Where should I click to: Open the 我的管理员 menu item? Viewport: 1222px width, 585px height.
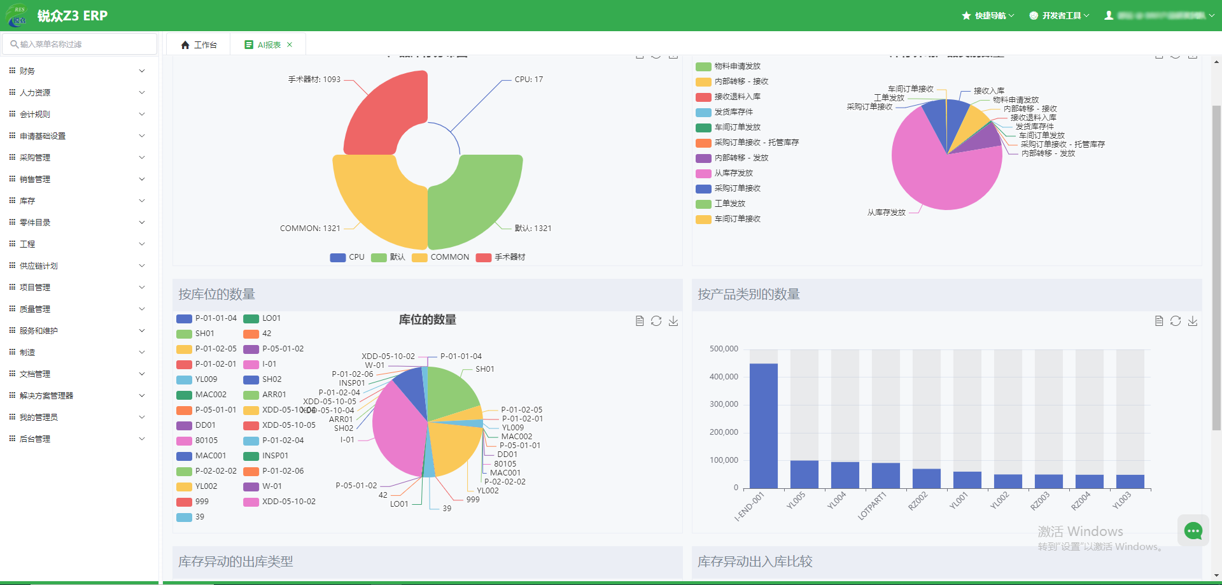pyautogui.click(x=79, y=417)
